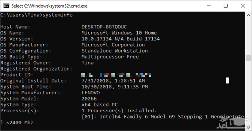The height and width of the screenshot is (131, 252).
Task: Click the cmd.exe icon in title bar
Action: pos(5,5)
